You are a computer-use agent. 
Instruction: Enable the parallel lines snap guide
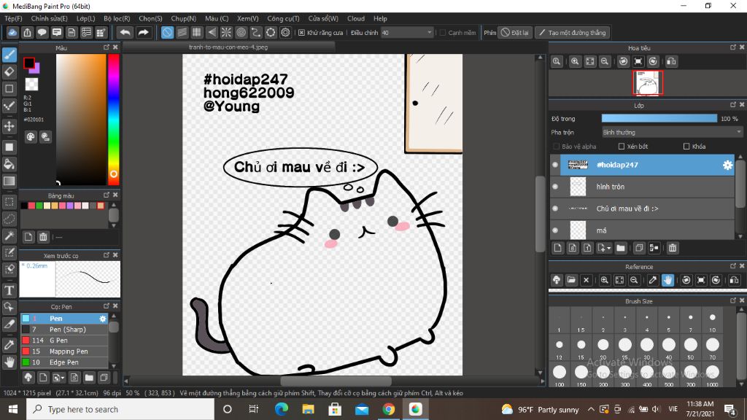182,32
